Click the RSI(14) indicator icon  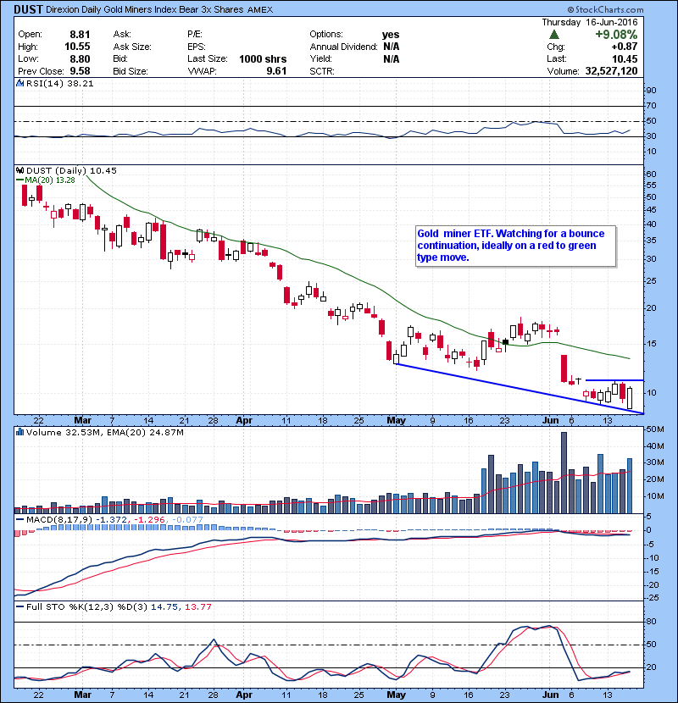tap(19, 83)
